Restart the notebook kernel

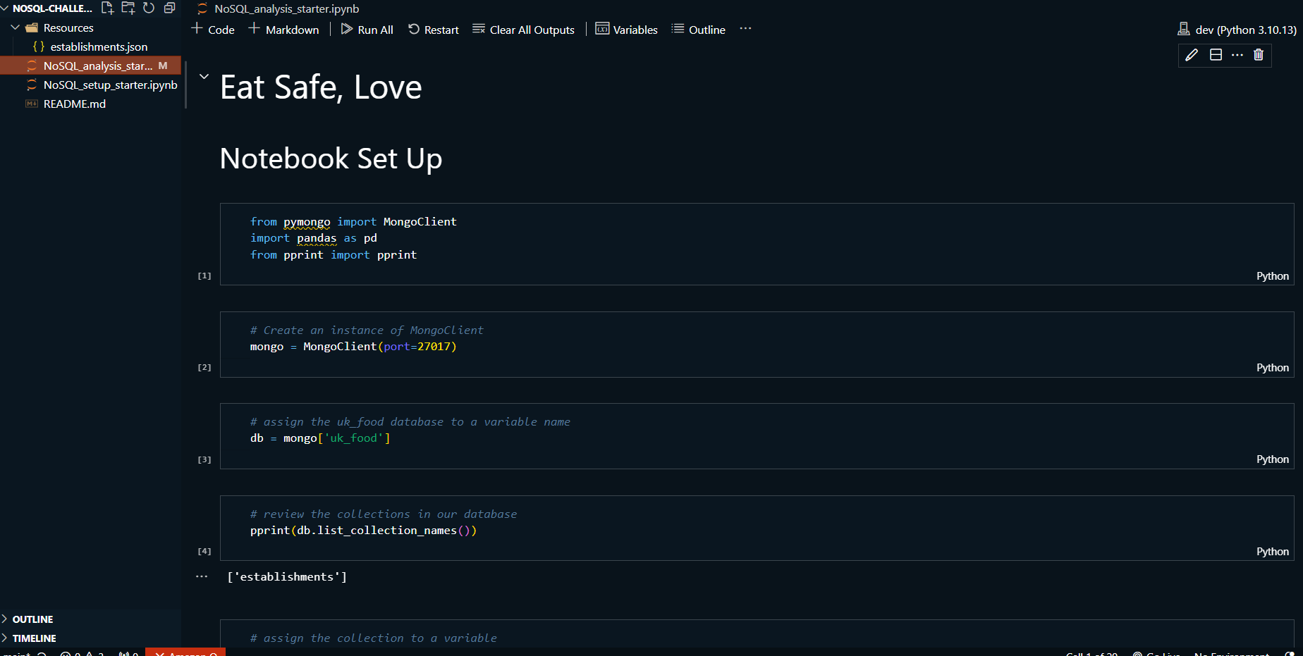click(434, 30)
